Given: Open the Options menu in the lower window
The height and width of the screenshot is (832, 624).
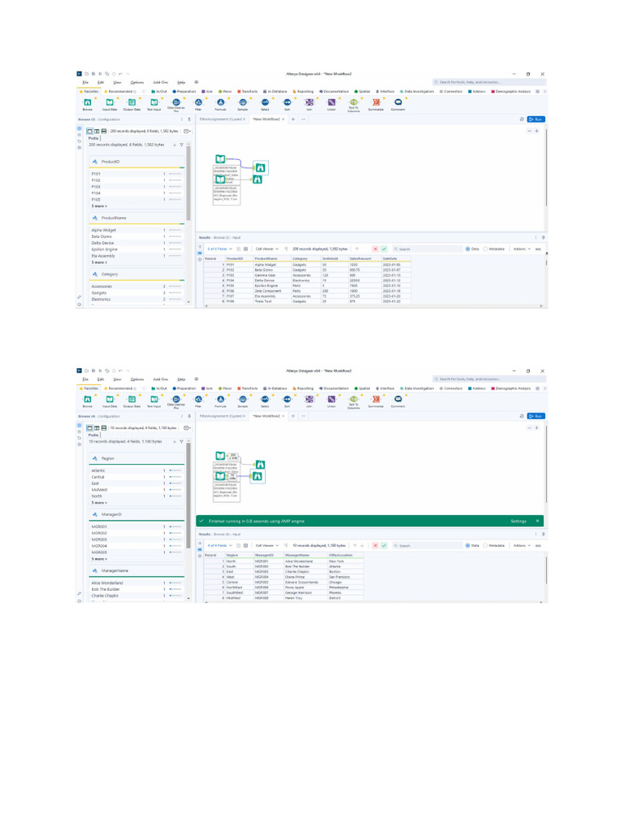Looking at the screenshot, I should coord(136,379).
